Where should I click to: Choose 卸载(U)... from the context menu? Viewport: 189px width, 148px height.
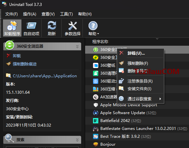141,53
